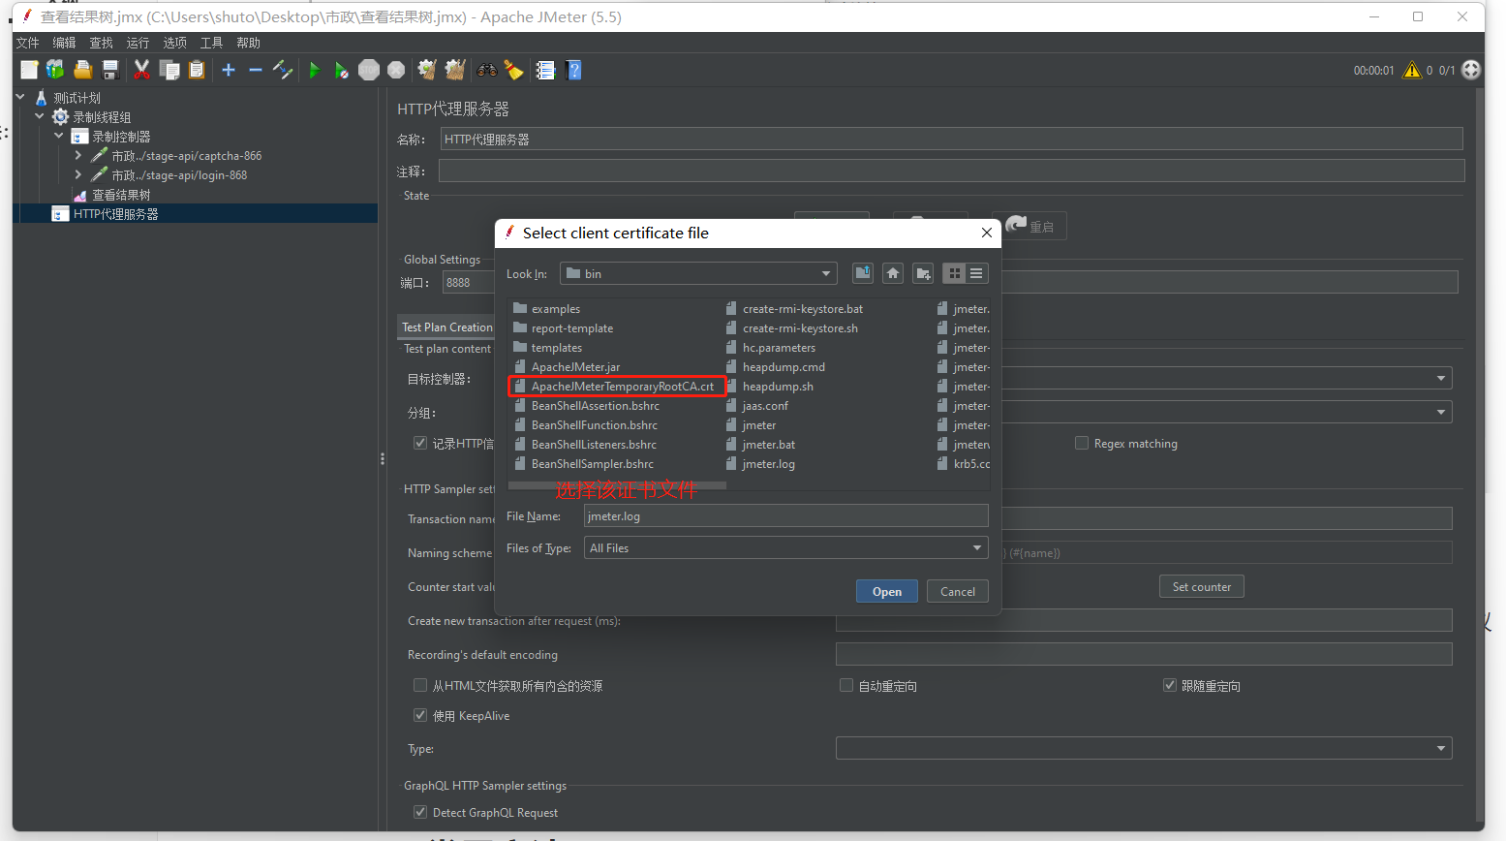Image resolution: width=1506 pixels, height=841 pixels.
Task: Click the Paste clipboard toolbar icon
Action: point(197,70)
